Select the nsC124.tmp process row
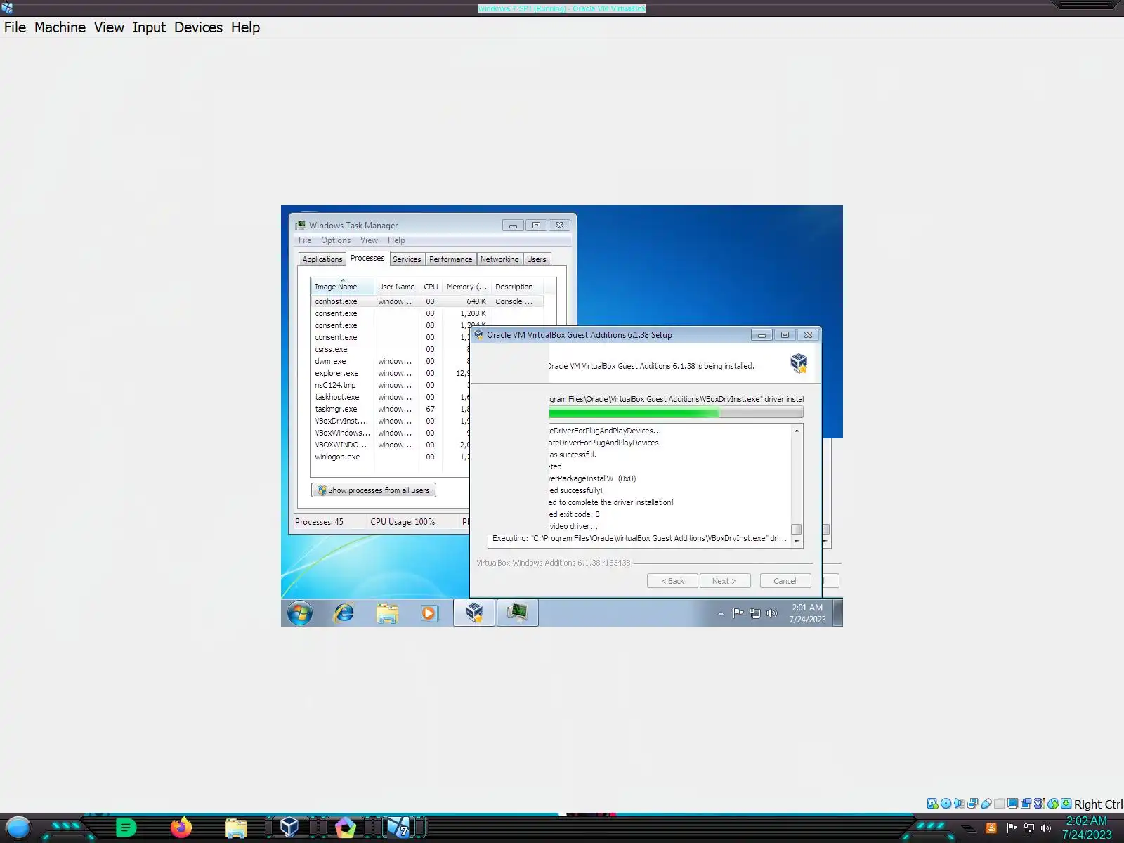 click(x=390, y=385)
